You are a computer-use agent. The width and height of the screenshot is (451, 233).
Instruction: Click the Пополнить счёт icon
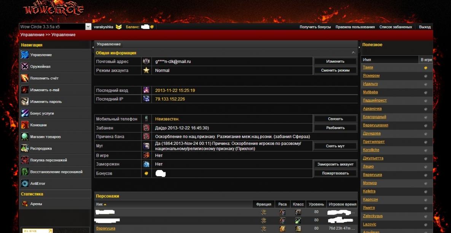pyautogui.click(x=25, y=79)
